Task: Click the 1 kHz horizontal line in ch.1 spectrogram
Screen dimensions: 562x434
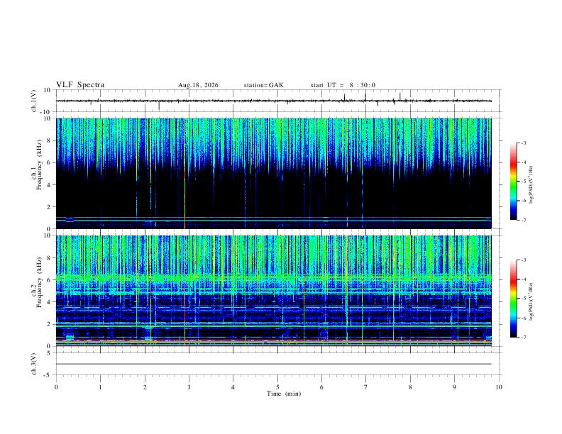Action: tap(273, 218)
